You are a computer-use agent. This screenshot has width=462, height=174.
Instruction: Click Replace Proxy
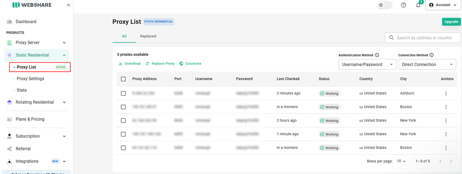(x=160, y=63)
